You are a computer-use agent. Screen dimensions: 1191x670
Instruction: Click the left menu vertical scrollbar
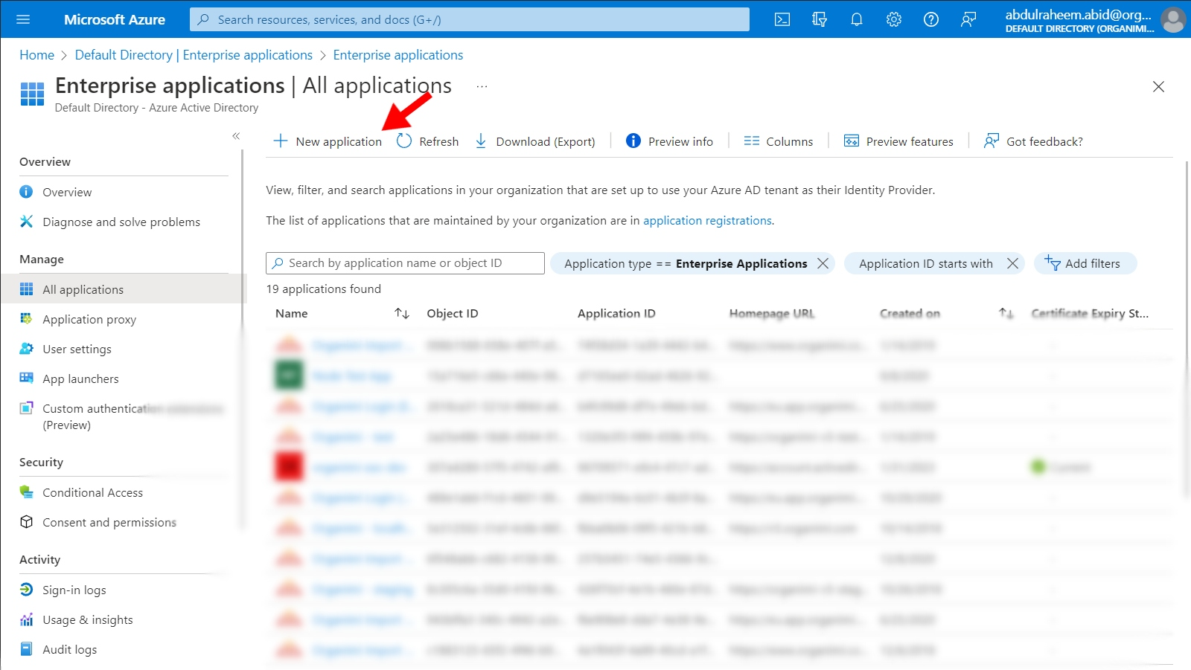click(x=243, y=338)
